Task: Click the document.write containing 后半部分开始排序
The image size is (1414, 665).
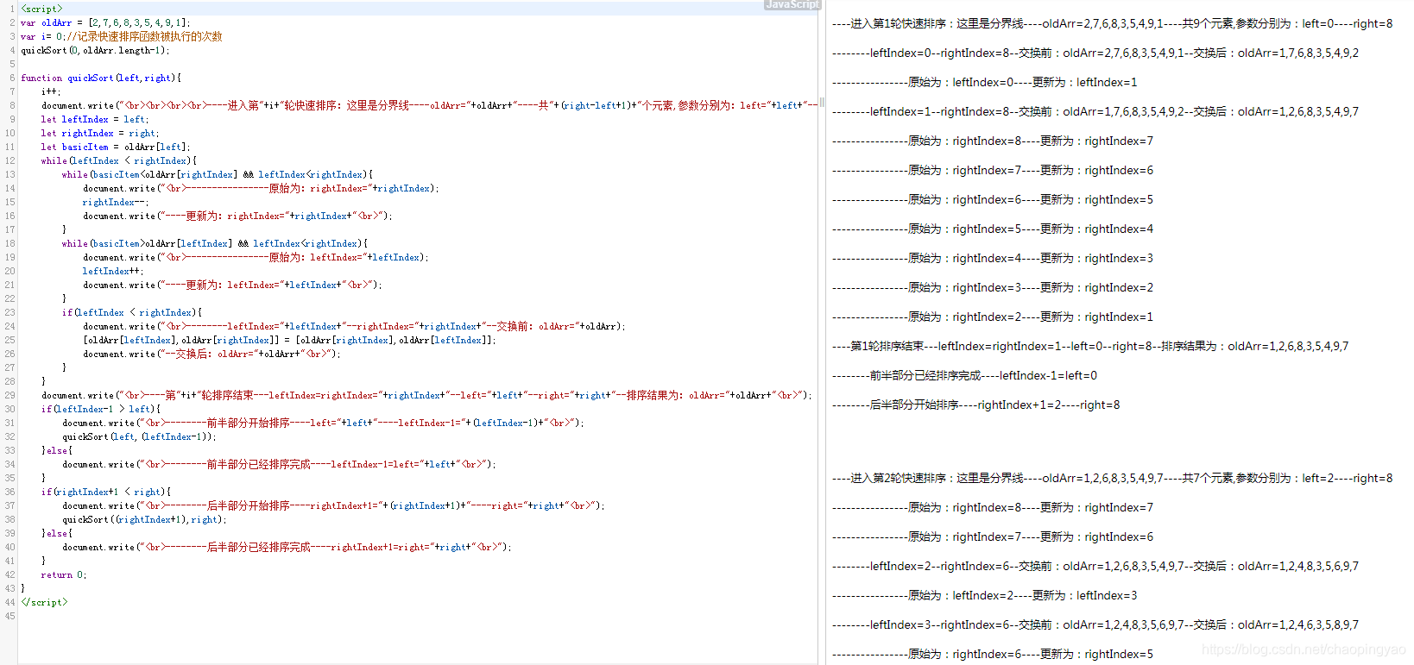Action: pos(334,505)
